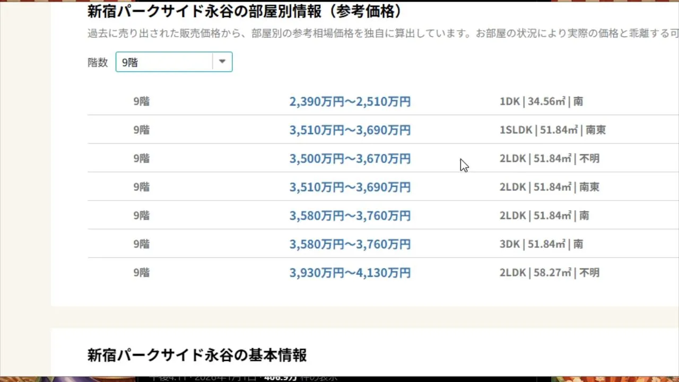679x382 pixels.
Task: Click the 3DK 51.84㎡ 南 room details
Action: point(541,244)
